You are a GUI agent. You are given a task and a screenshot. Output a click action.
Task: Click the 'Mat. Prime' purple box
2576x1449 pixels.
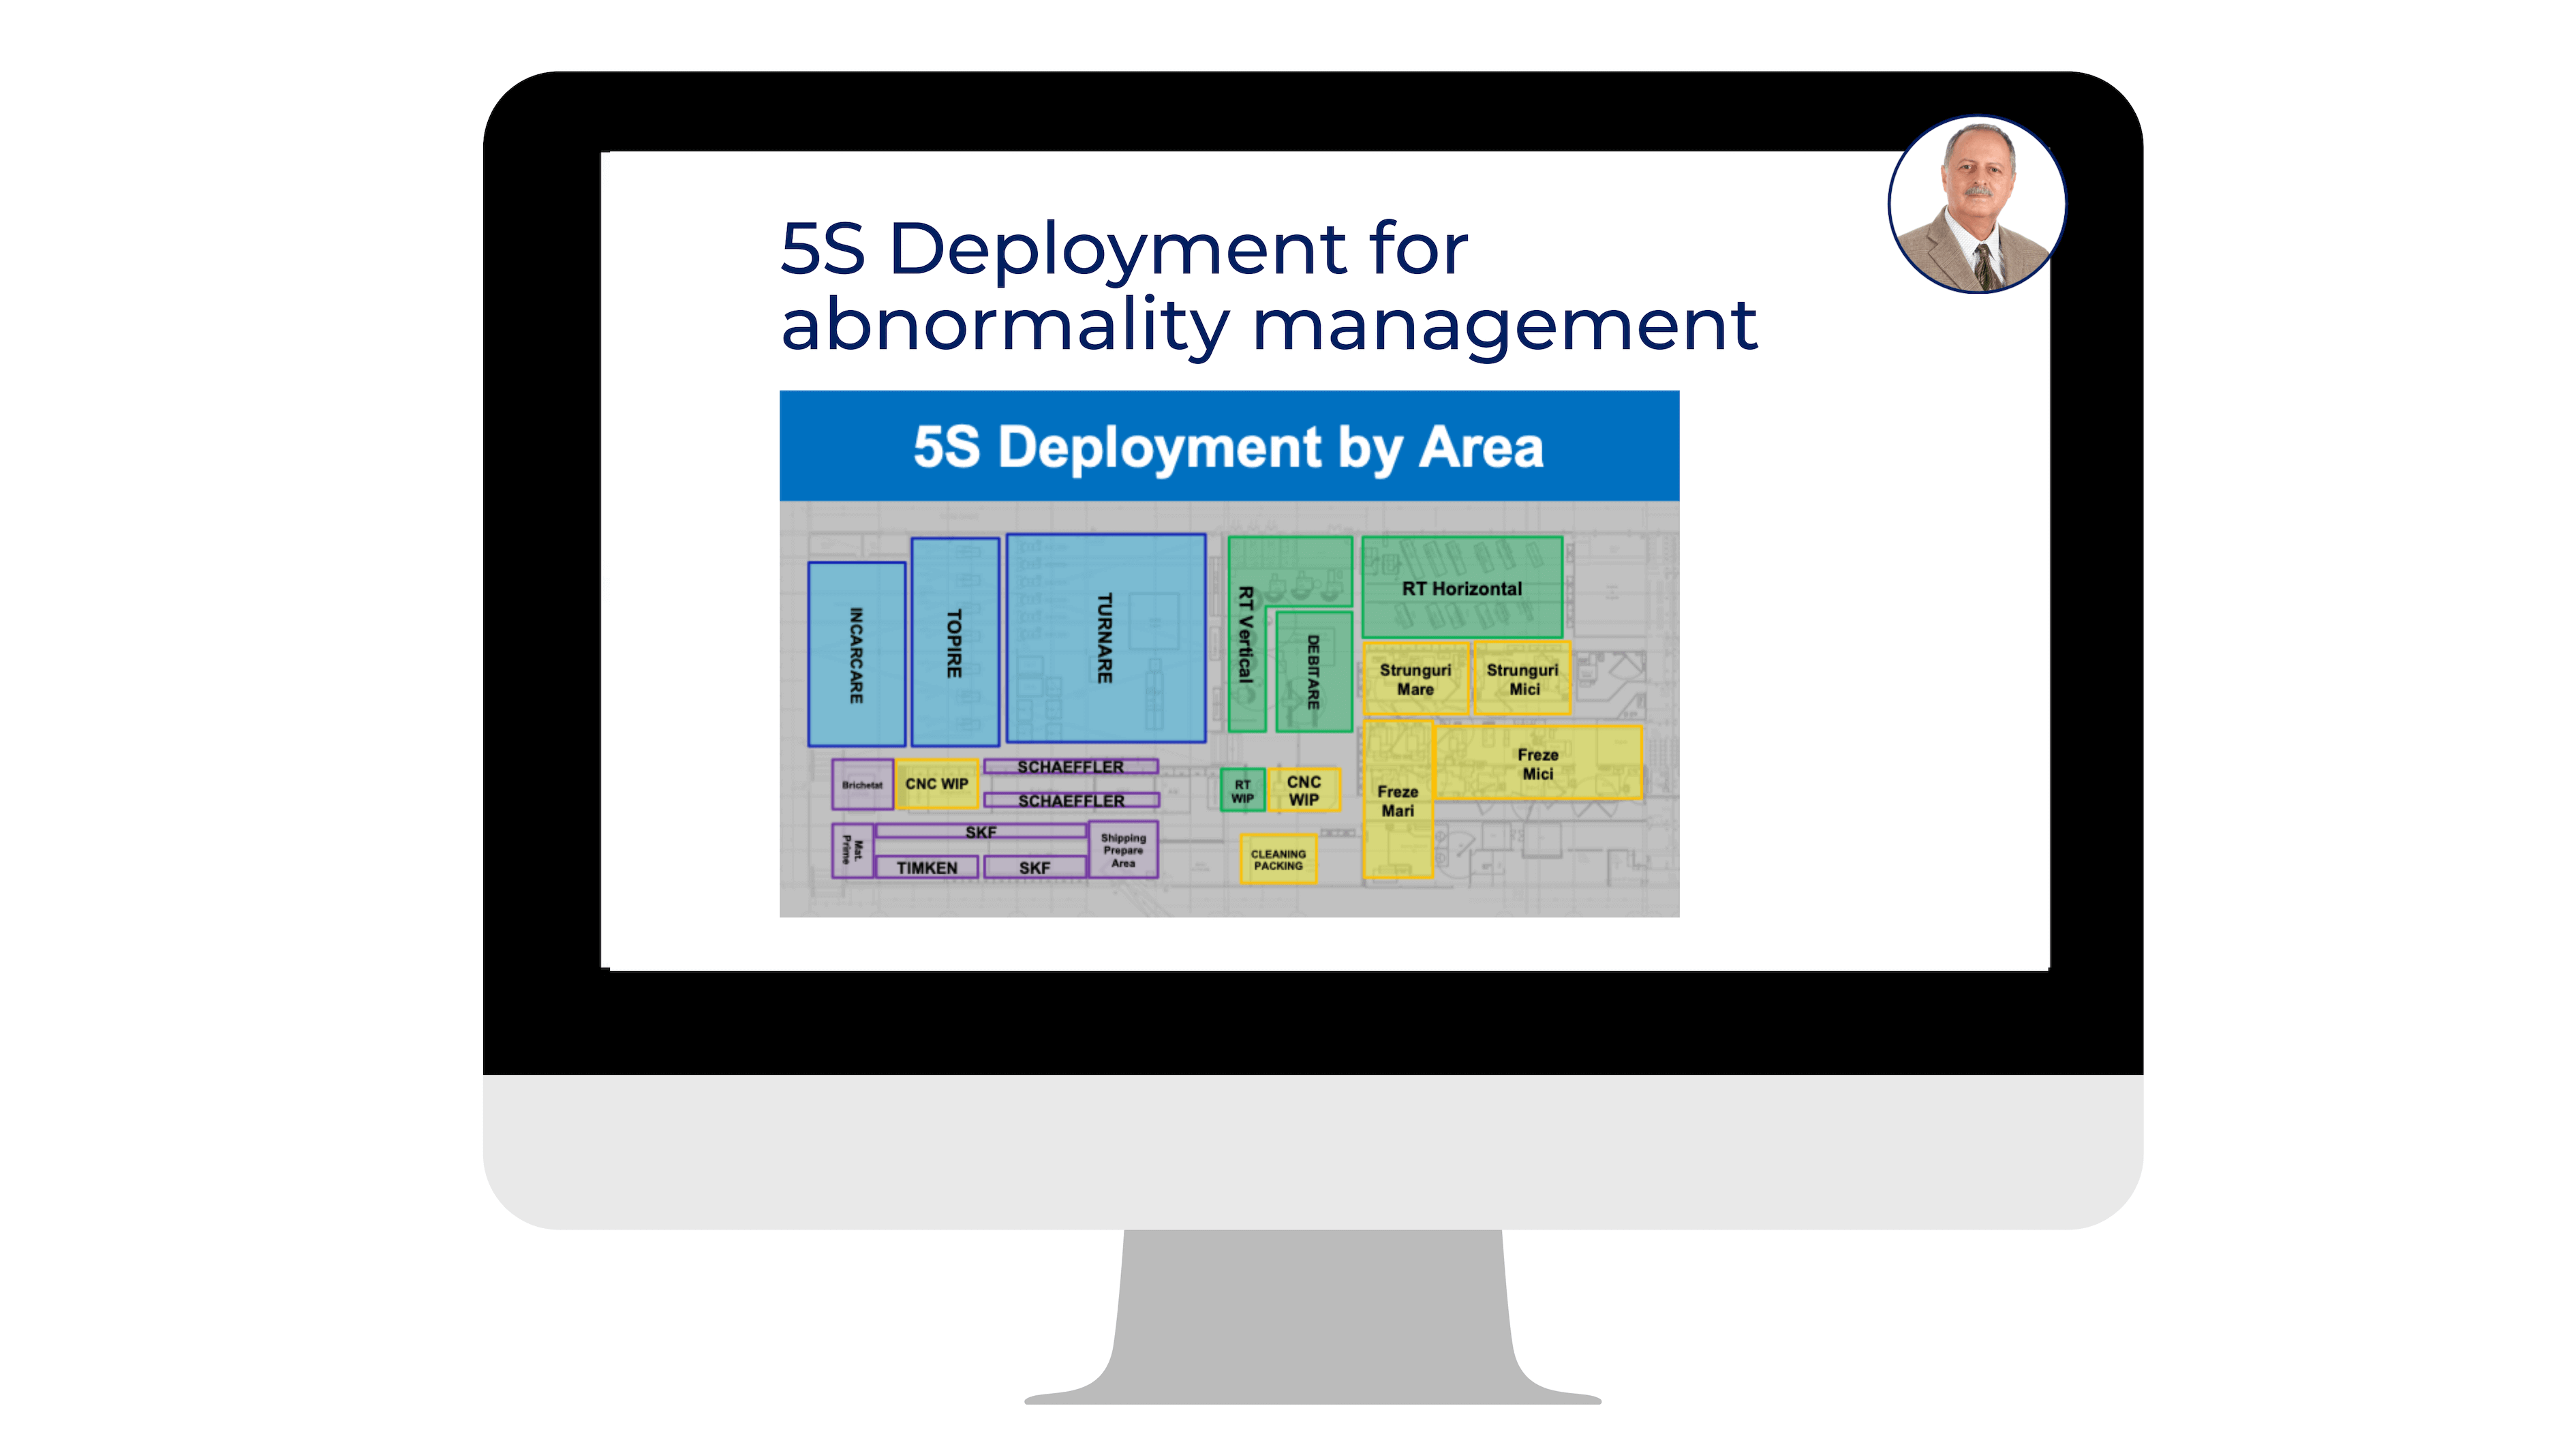tap(853, 850)
